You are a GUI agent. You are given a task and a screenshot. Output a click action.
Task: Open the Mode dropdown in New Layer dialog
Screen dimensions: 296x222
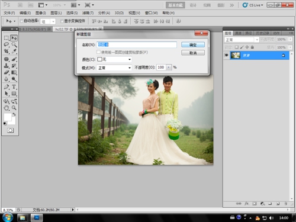tap(114, 68)
